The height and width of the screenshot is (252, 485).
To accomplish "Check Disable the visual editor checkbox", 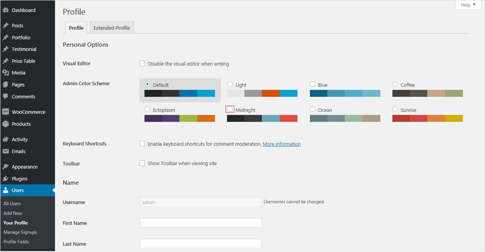I will coord(142,64).
